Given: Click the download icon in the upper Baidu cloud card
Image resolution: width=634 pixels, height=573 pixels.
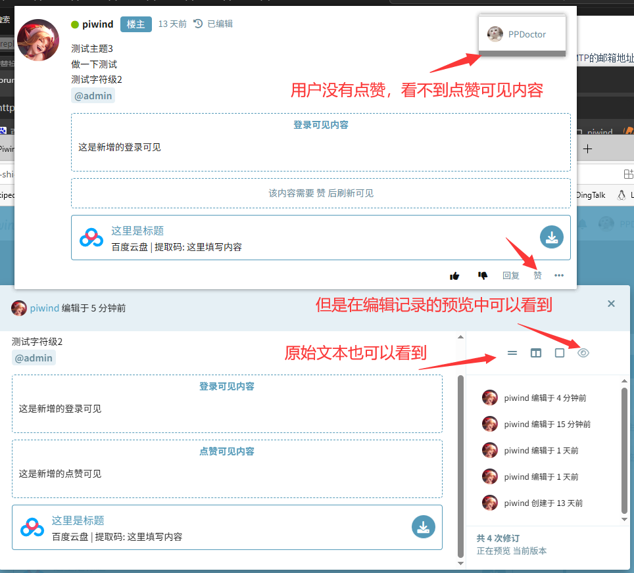Looking at the screenshot, I should [x=552, y=237].
